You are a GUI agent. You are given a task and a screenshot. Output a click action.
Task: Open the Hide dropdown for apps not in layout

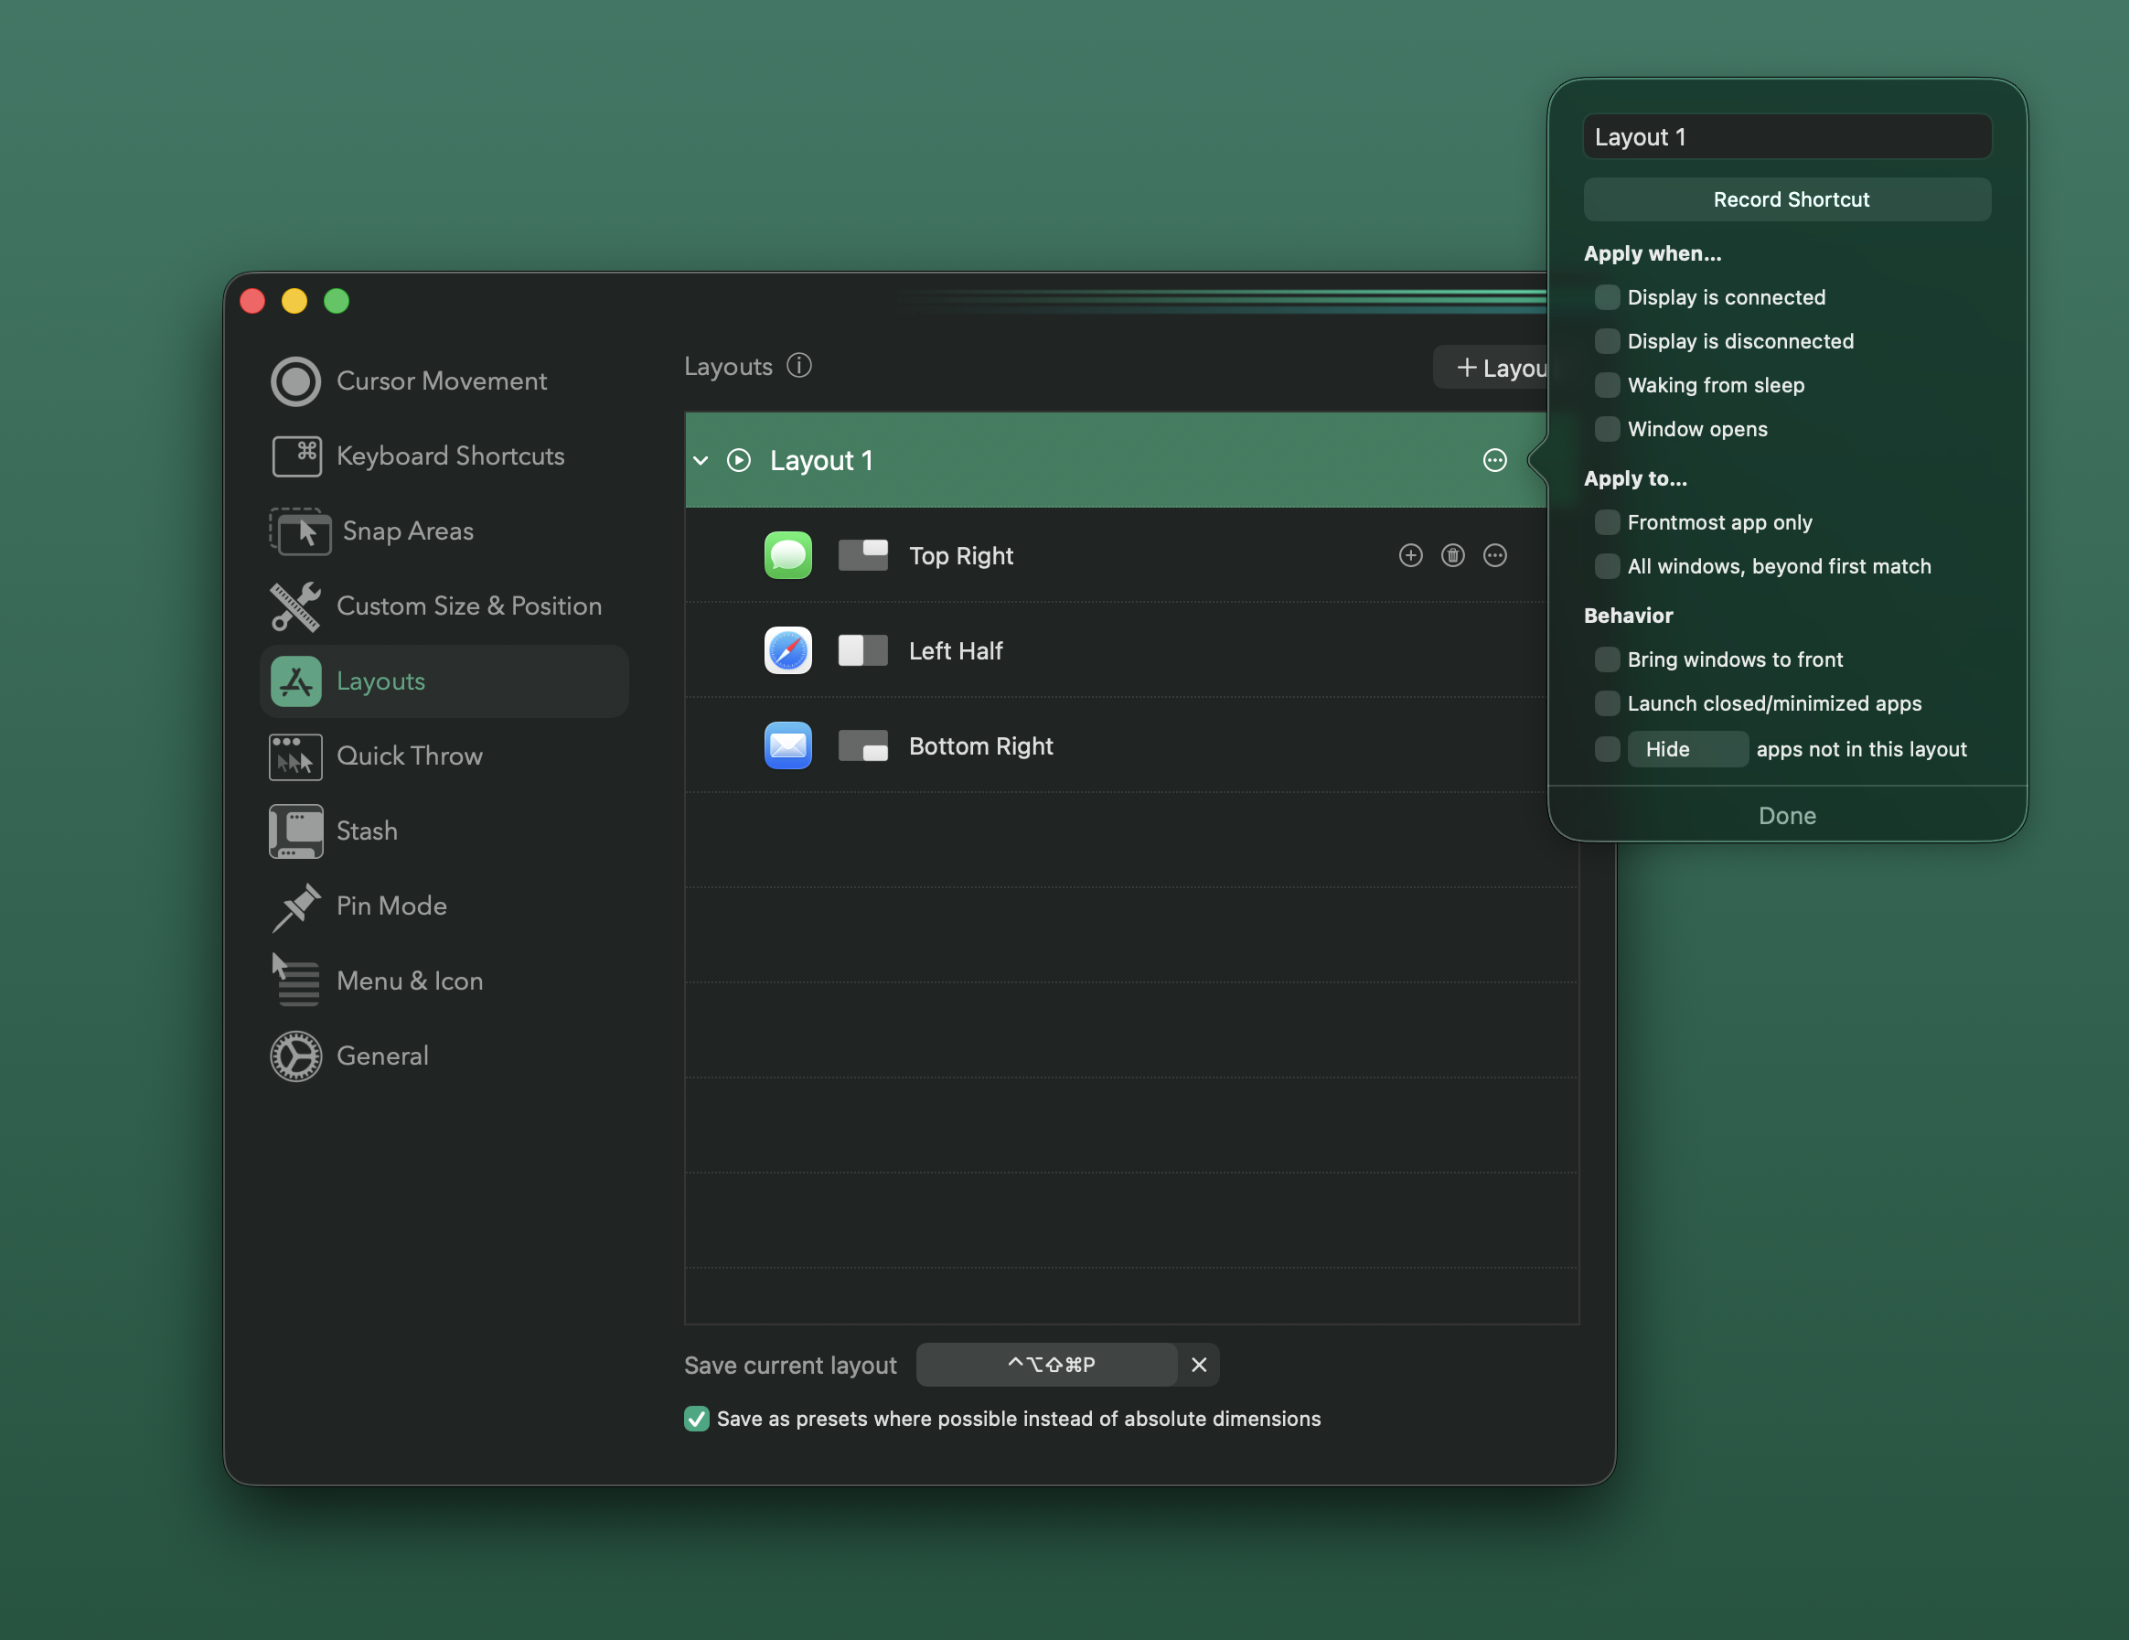pos(1686,749)
